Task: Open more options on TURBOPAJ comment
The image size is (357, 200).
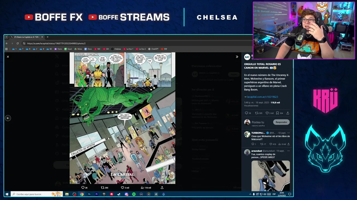Action: point(288,133)
